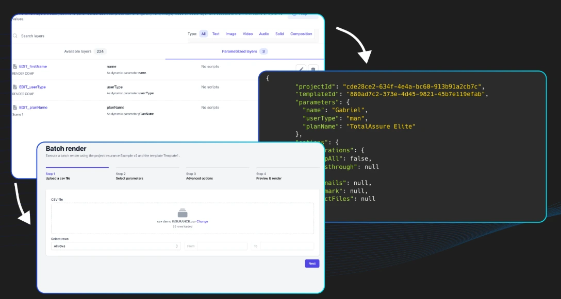Click the pencil edit icon for the name parameter

pos(301,68)
